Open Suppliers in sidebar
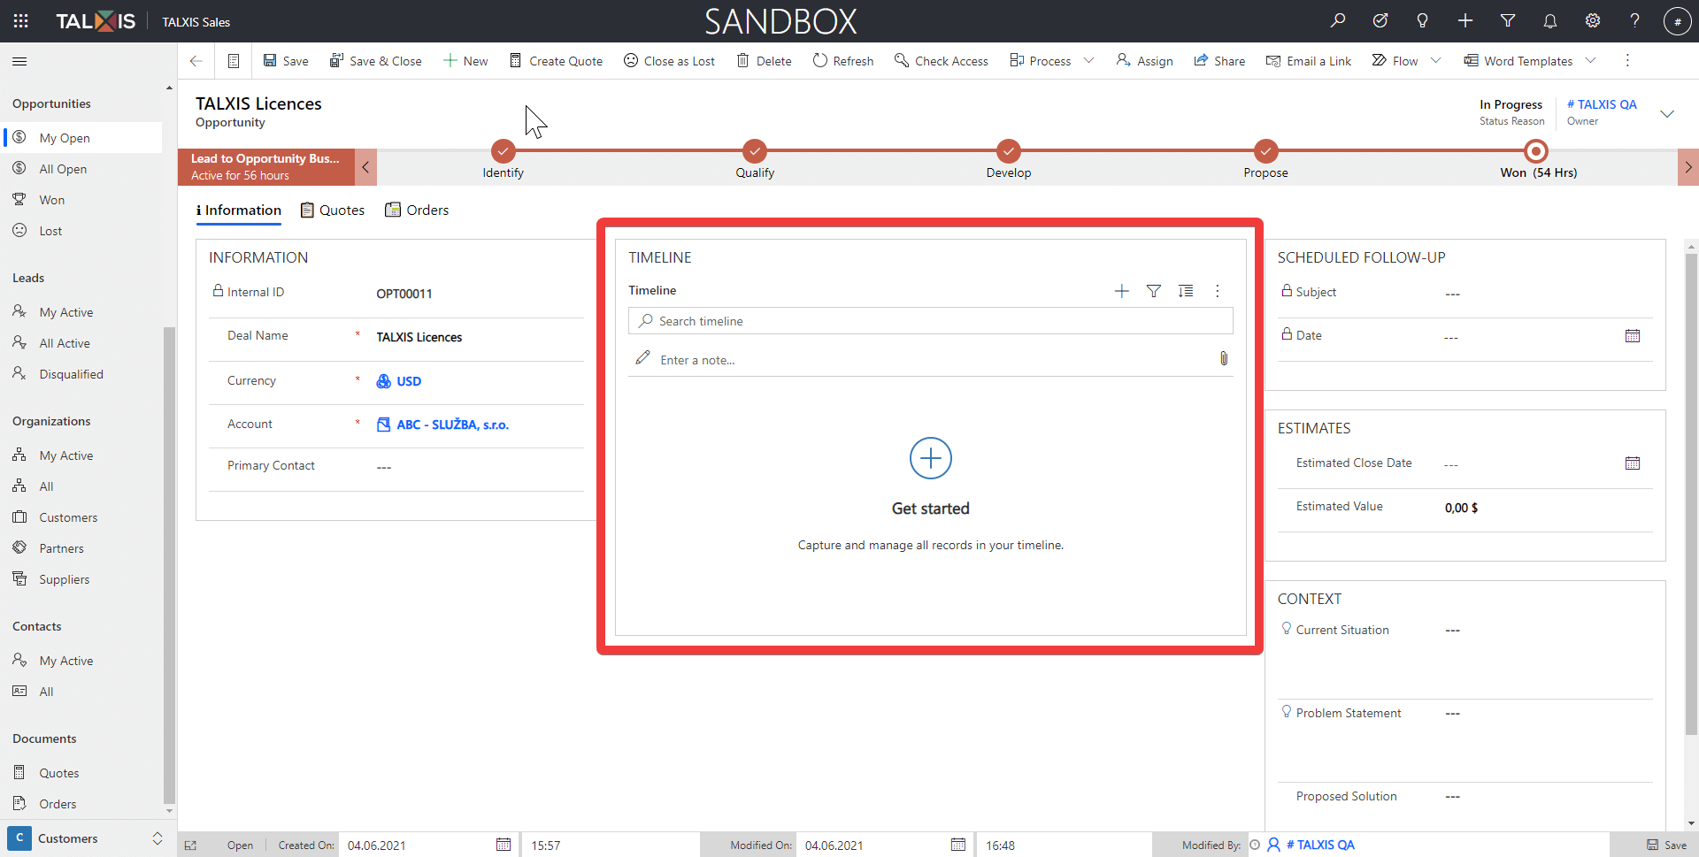The image size is (1699, 857). click(64, 579)
